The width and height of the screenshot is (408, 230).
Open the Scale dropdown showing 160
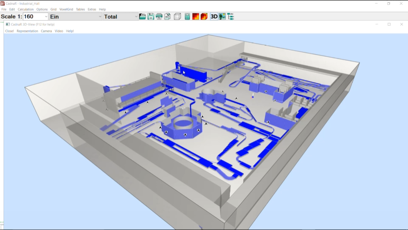[x=45, y=16]
